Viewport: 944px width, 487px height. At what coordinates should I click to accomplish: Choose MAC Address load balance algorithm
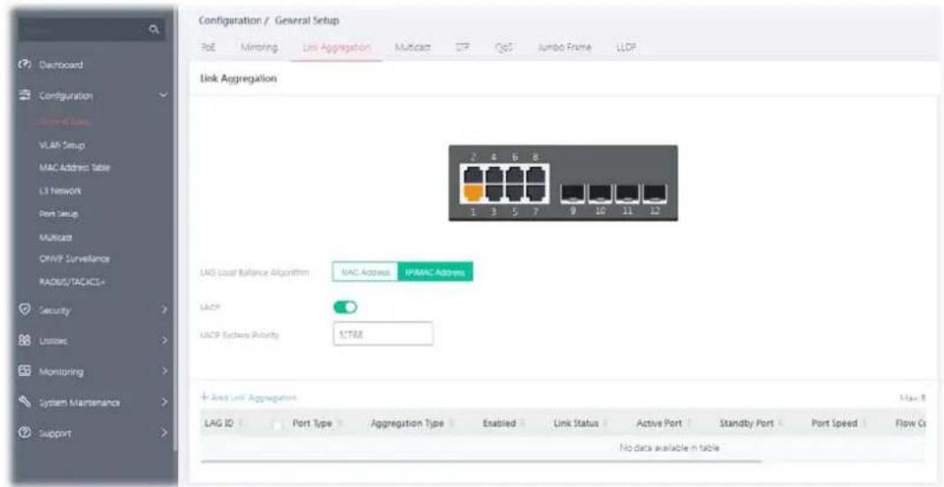click(365, 272)
